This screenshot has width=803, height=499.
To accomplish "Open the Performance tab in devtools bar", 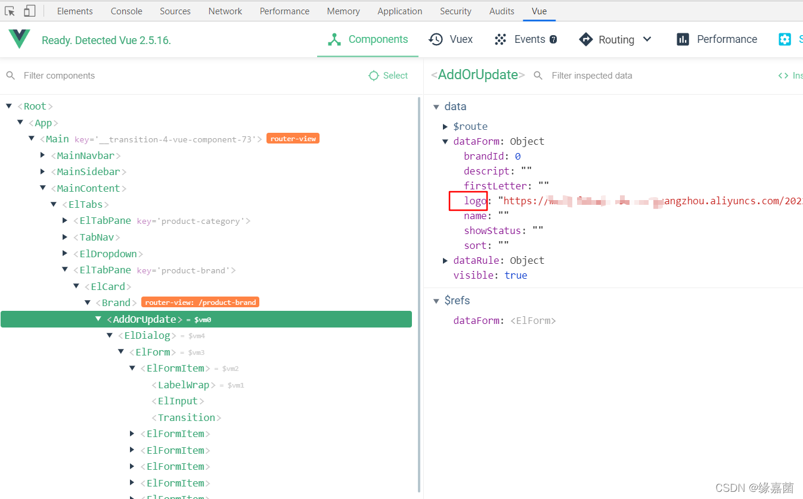I will [x=284, y=11].
